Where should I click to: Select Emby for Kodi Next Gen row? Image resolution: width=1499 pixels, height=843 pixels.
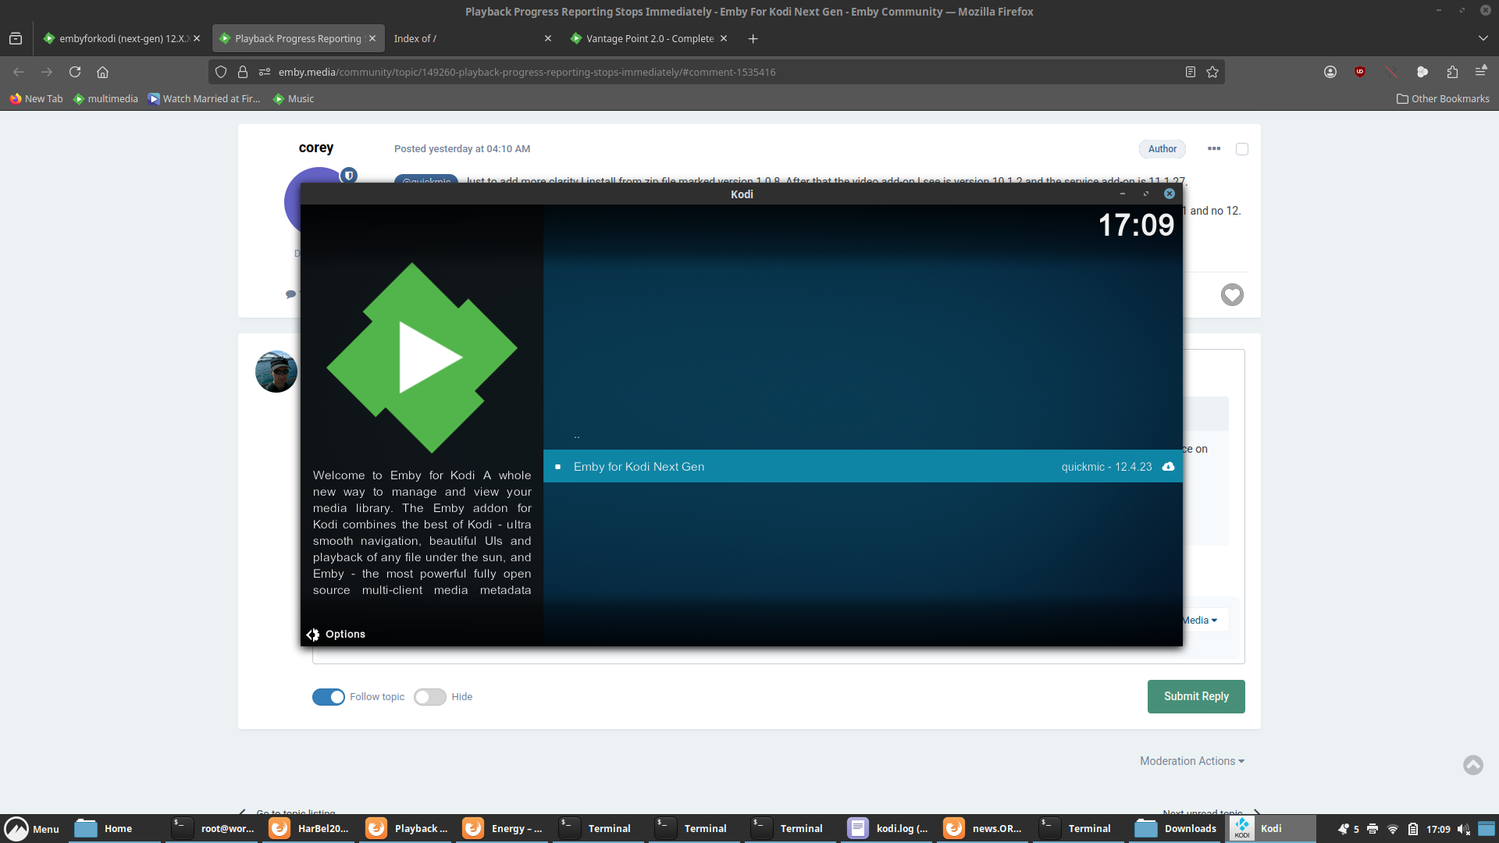863,466
